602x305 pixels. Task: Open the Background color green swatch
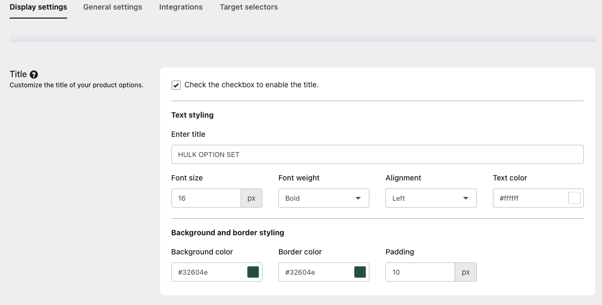click(x=253, y=272)
